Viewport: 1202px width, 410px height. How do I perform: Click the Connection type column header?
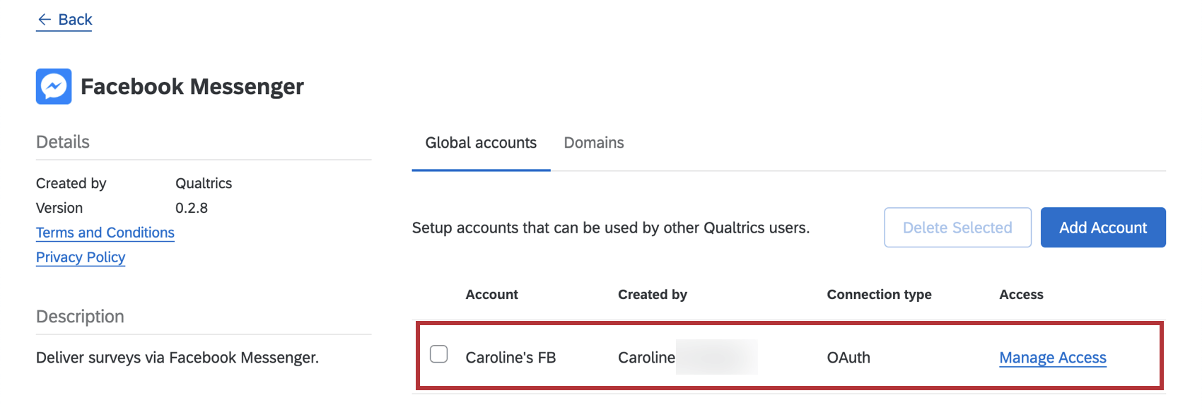879,295
